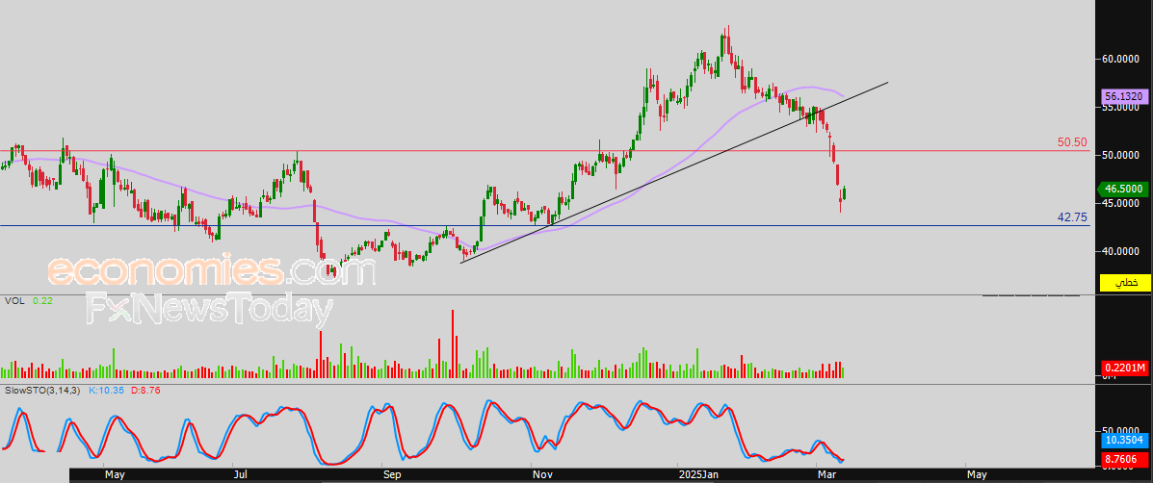Select the blue 42.75 support level label

[x=1072, y=217]
